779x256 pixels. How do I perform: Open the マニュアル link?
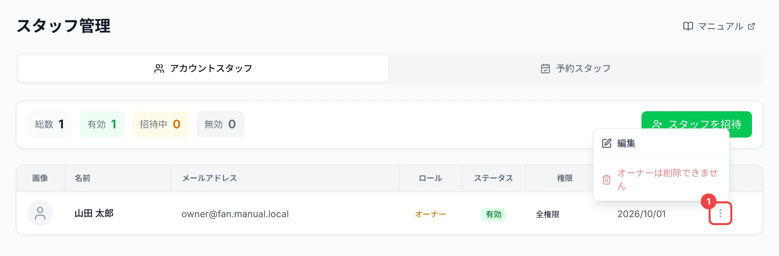[x=719, y=26]
